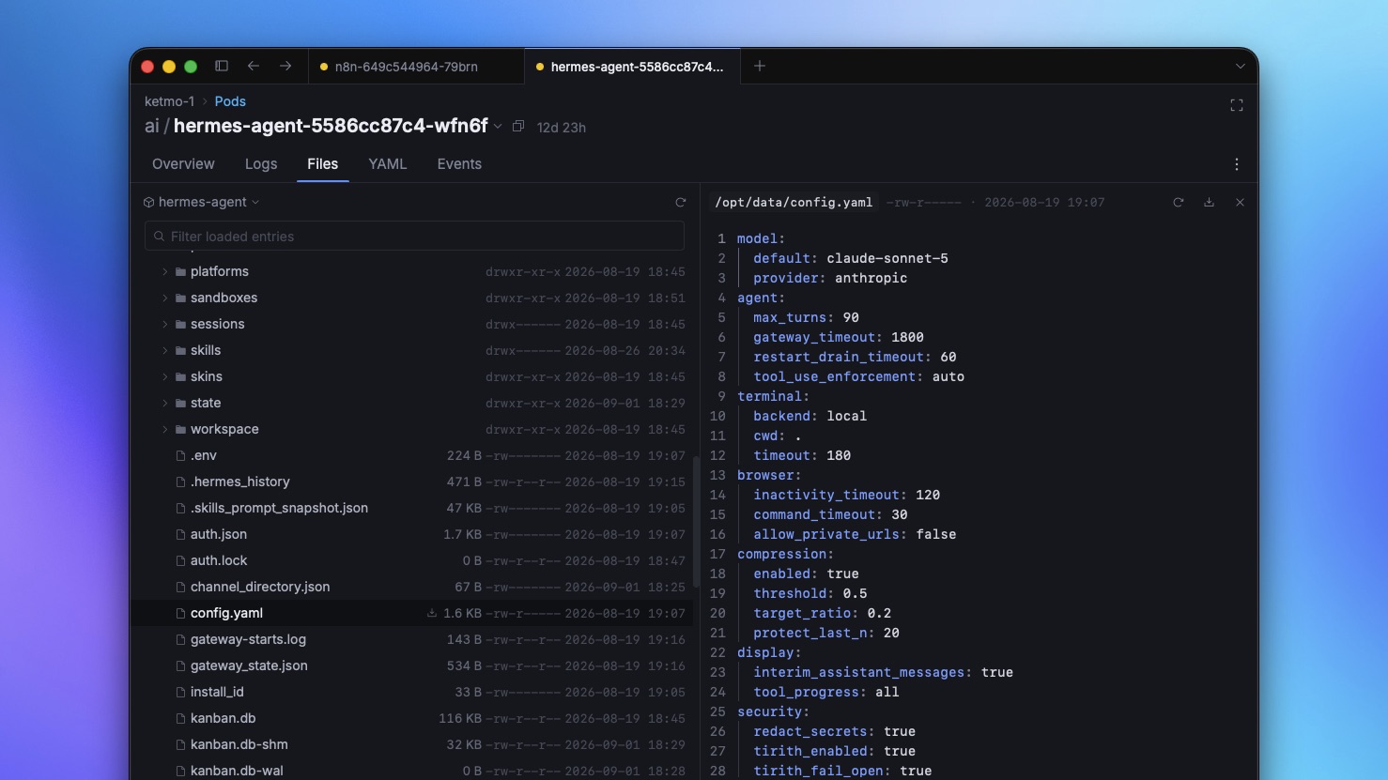Click the 12d 23h pod age text
The height and width of the screenshot is (780, 1388).
(562, 128)
